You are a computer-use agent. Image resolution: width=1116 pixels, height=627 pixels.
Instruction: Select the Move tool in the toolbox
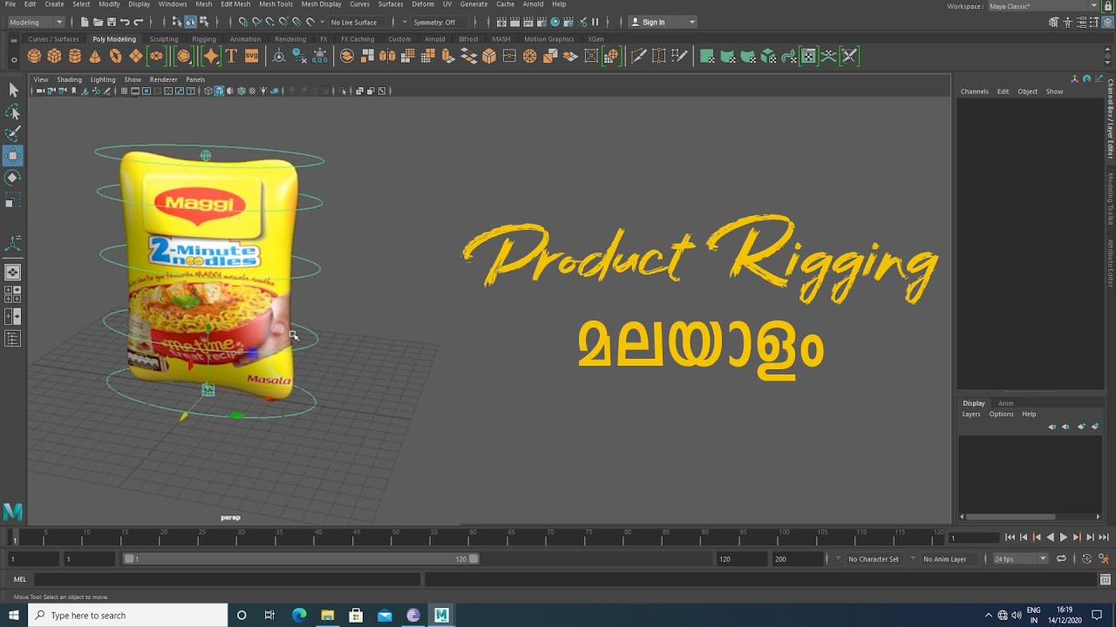coord(13,156)
